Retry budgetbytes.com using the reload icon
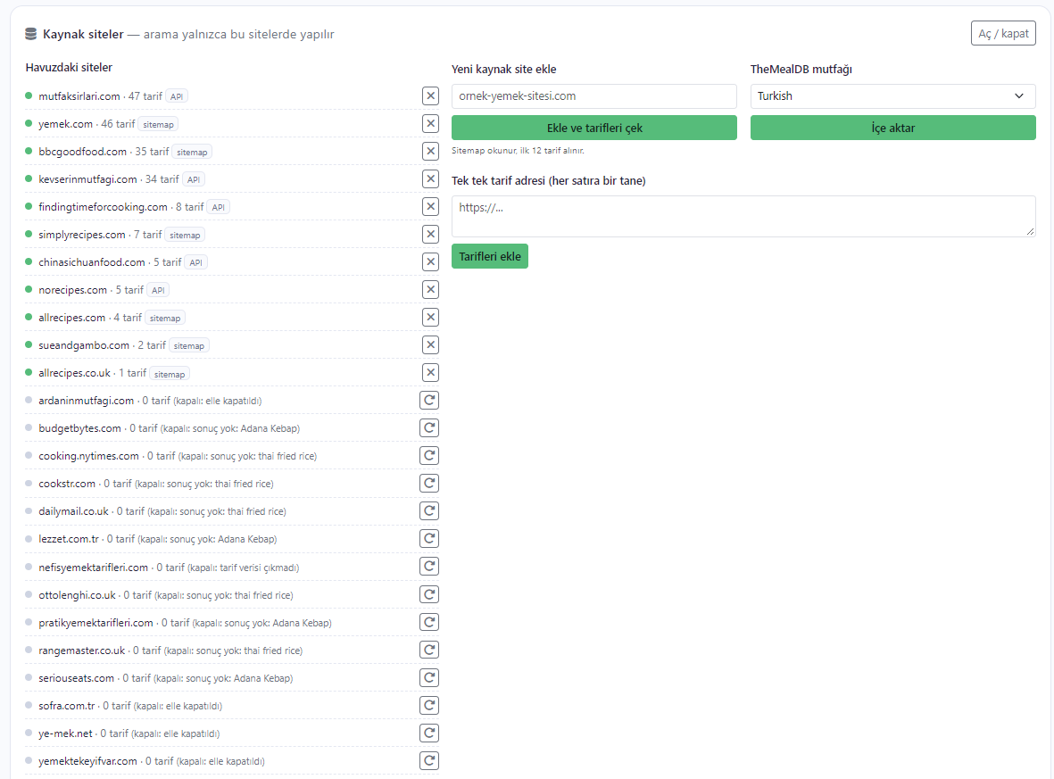The image size is (1054, 779). (x=429, y=428)
